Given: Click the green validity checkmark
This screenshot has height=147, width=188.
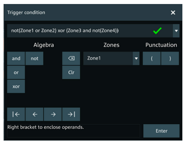Looking at the screenshot, I should coord(157,31).
